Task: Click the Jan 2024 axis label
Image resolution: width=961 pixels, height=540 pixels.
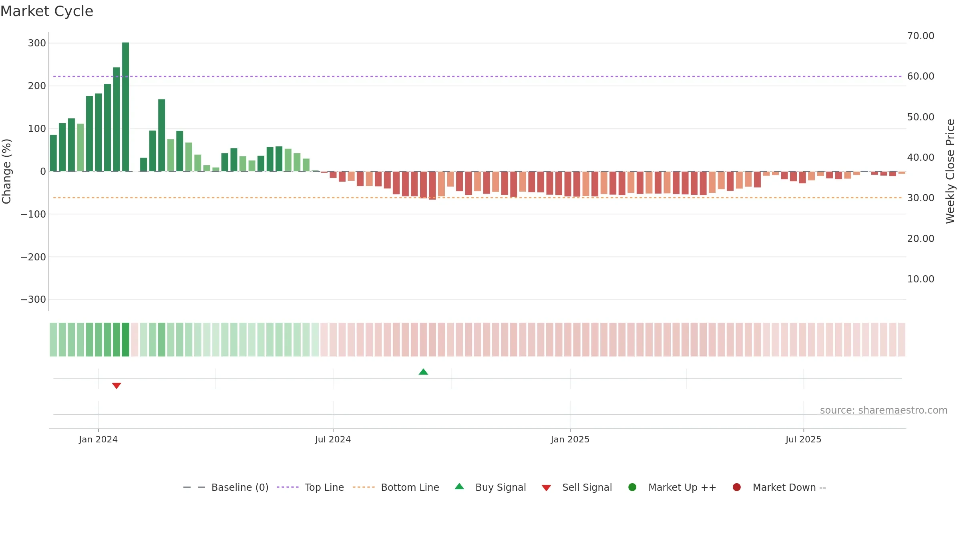Action: [98, 440]
